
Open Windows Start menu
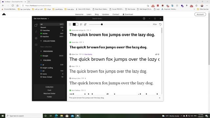click(x=3, y=116)
